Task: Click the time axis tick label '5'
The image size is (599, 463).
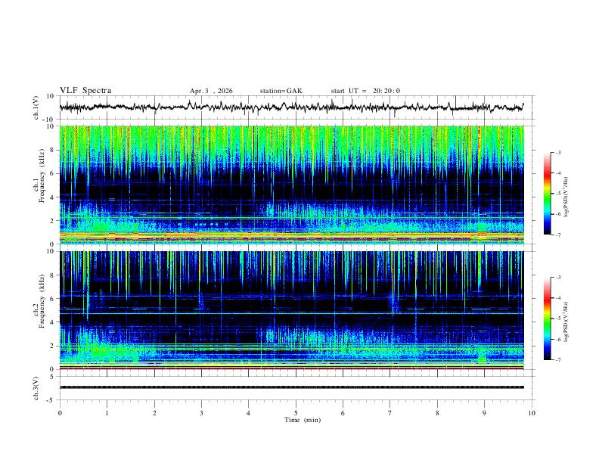Action: (x=296, y=413)
